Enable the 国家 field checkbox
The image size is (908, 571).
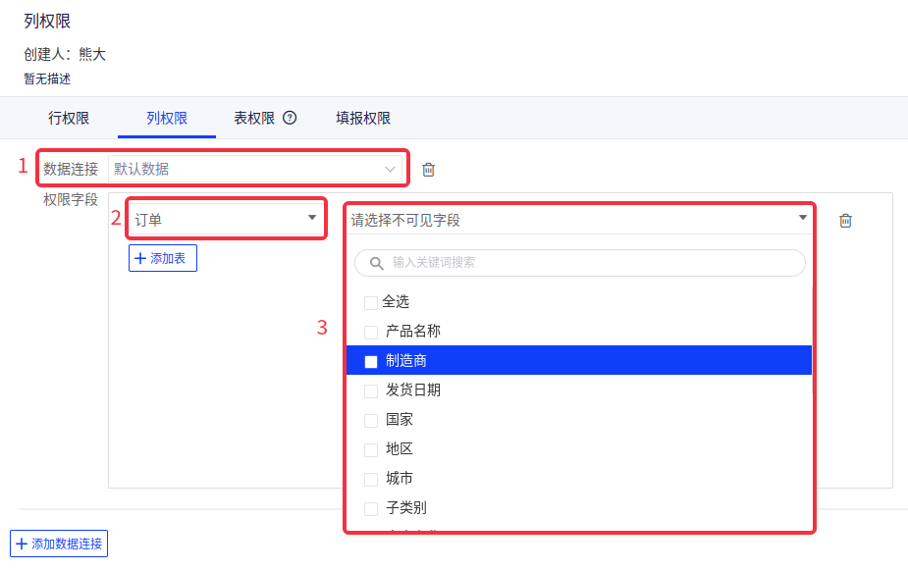[x=371, y=420]
